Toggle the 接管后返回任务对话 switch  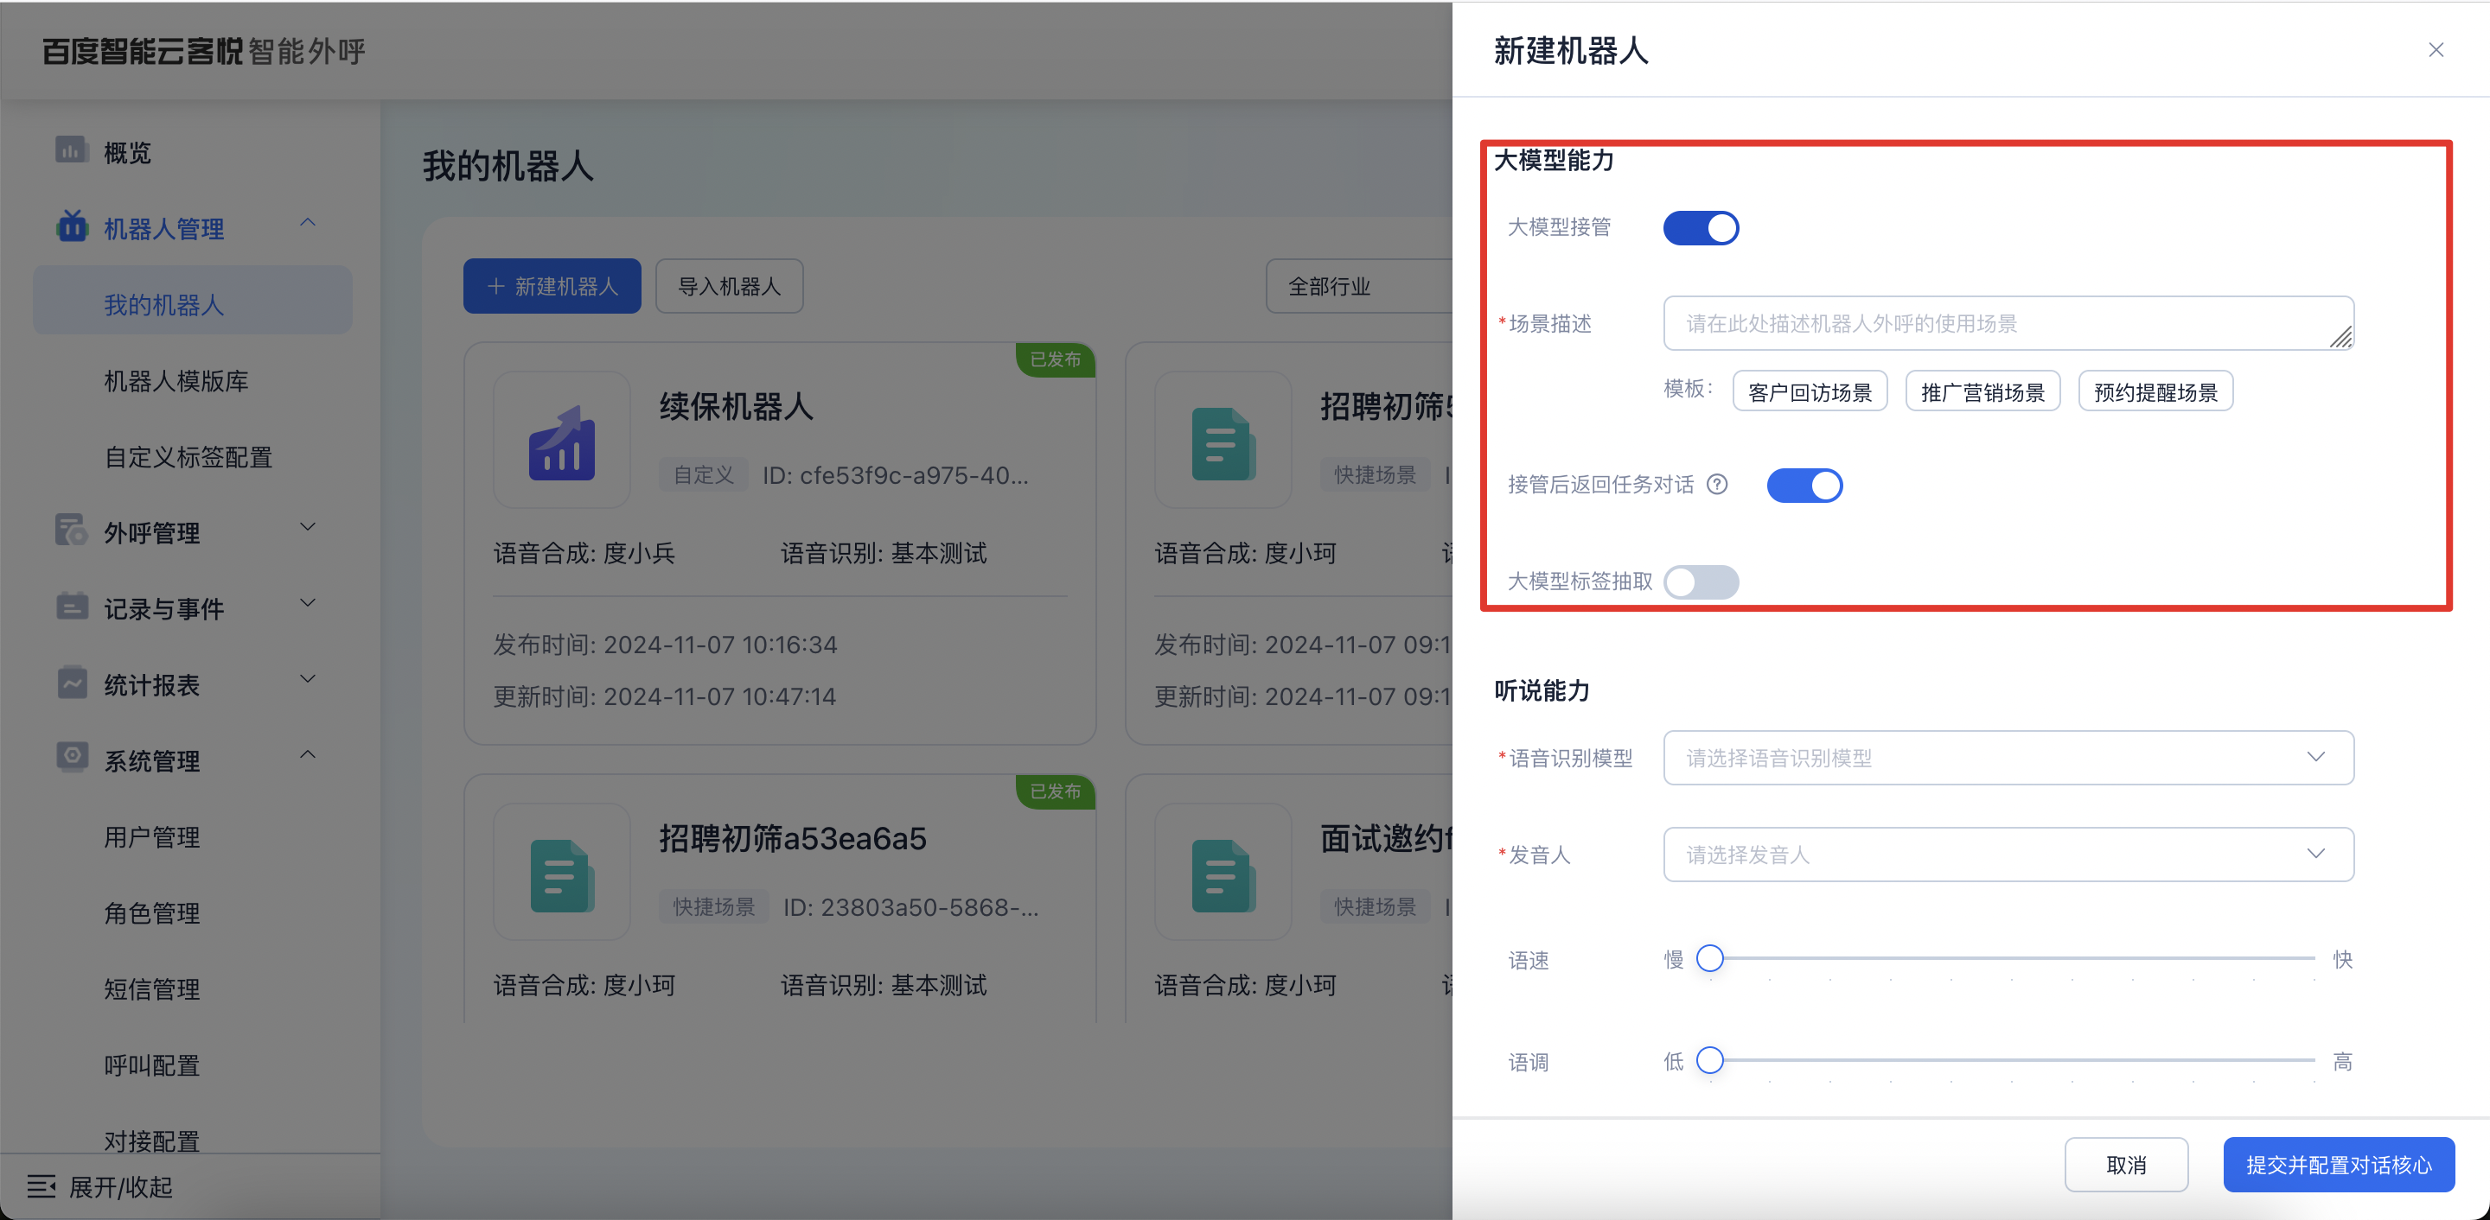(1804, 485)
